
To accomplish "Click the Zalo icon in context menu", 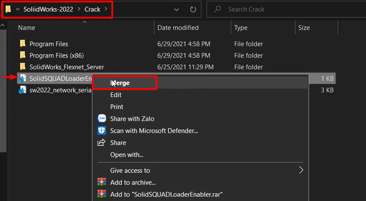I will pos(101,119).
